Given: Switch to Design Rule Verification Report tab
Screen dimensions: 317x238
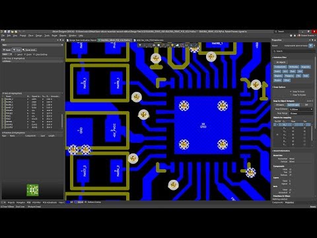Looking at the screenshot, I should [81, 40].
